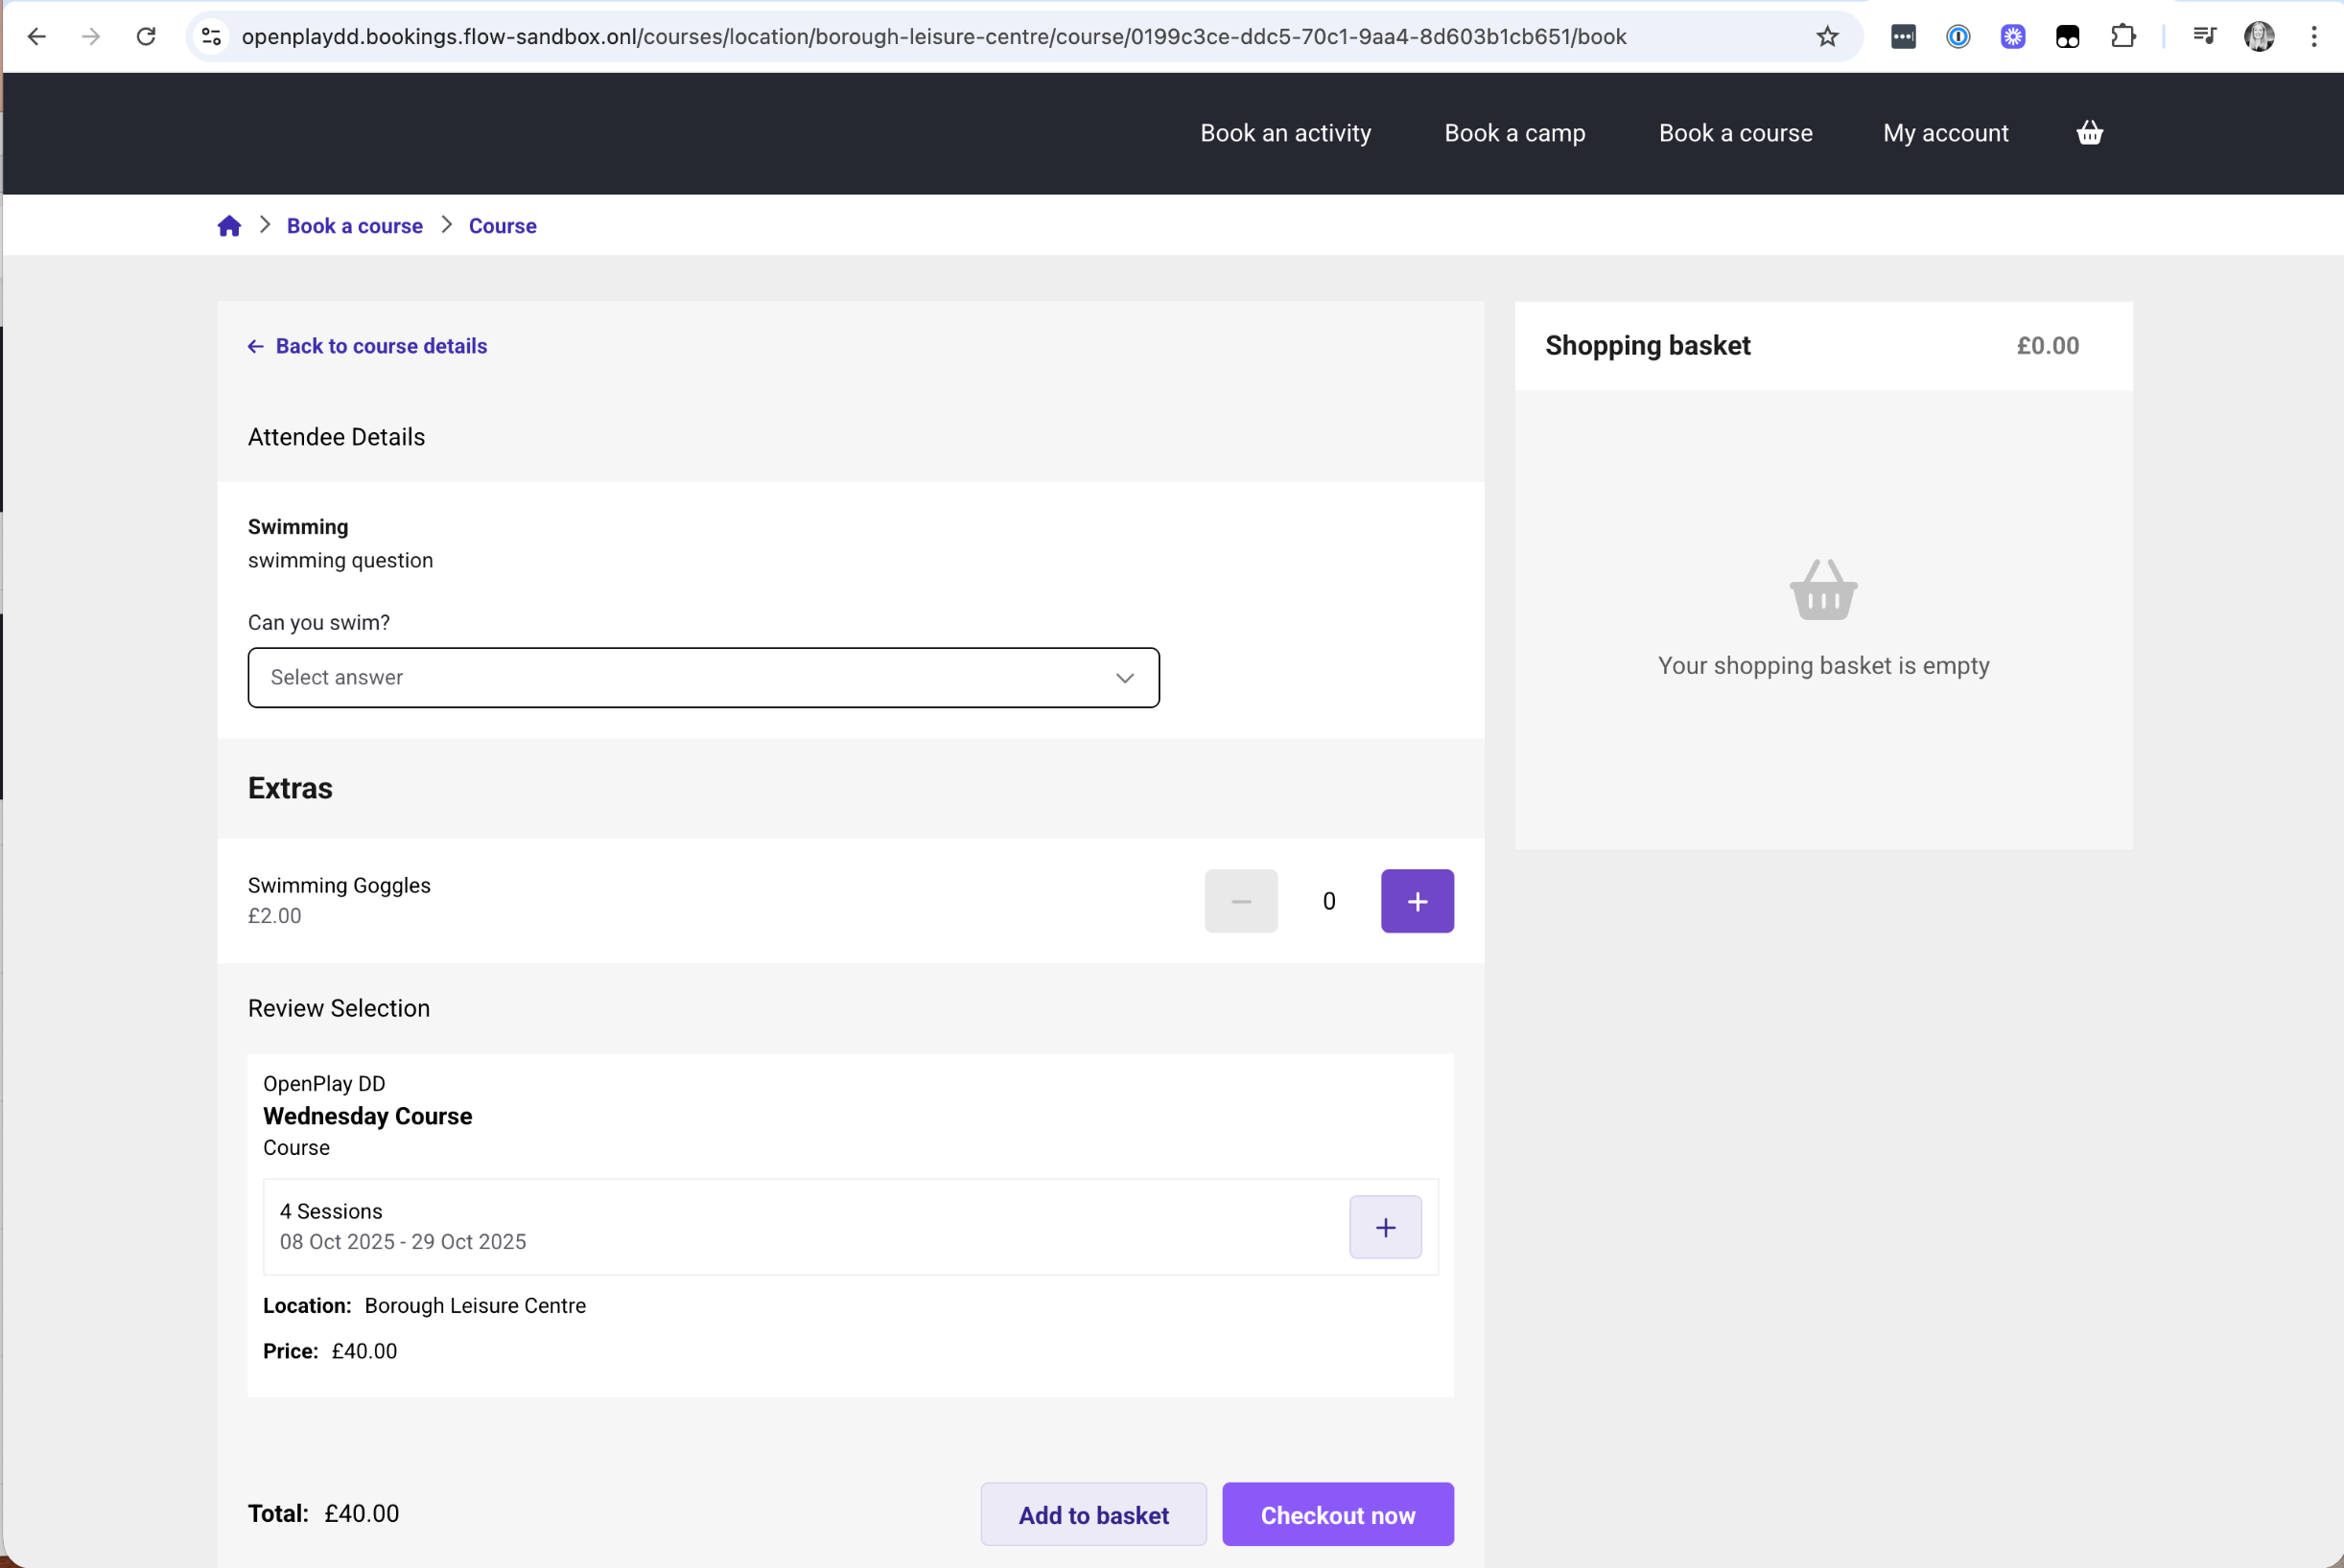
Task: Click the black rounded extension icon
Action: tap(2067, 37)
